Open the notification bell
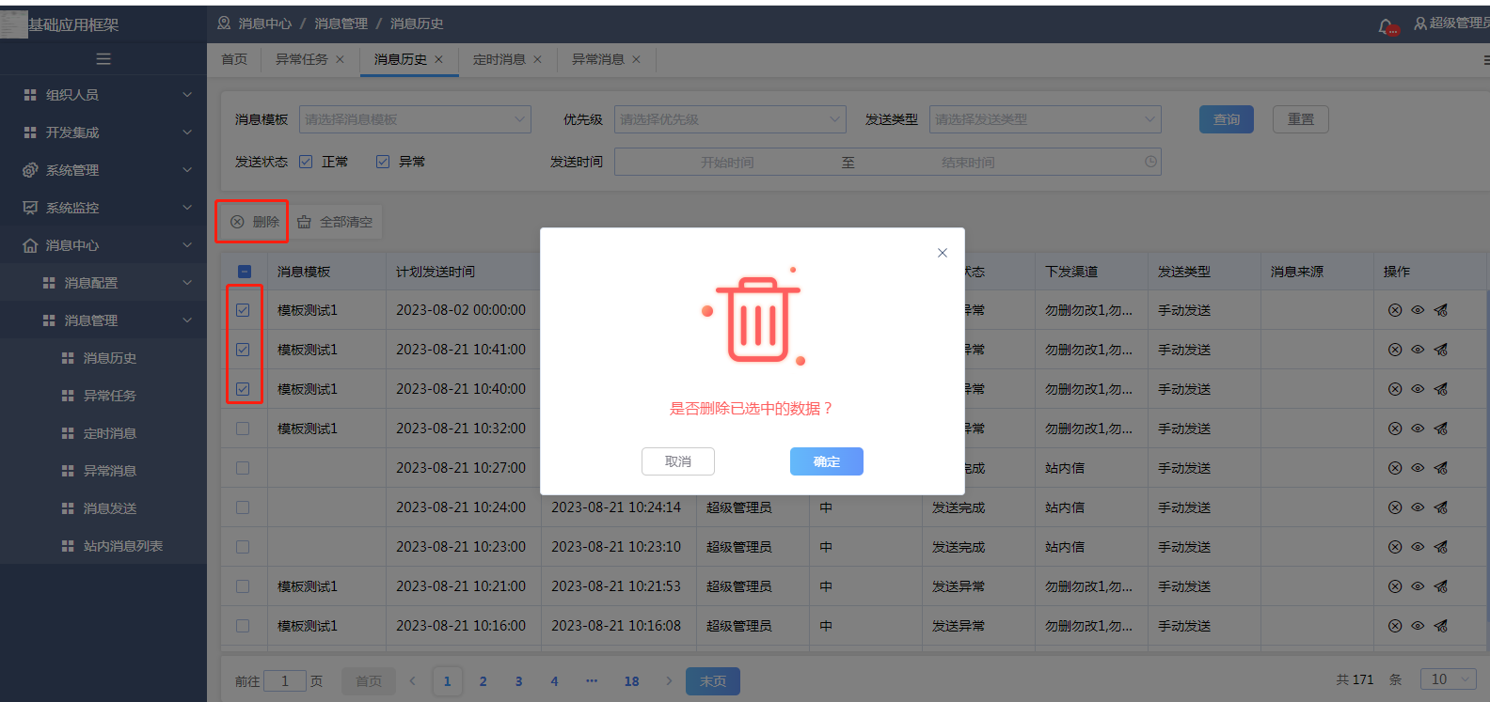1490x702 pixels. tap(1387, 25)
